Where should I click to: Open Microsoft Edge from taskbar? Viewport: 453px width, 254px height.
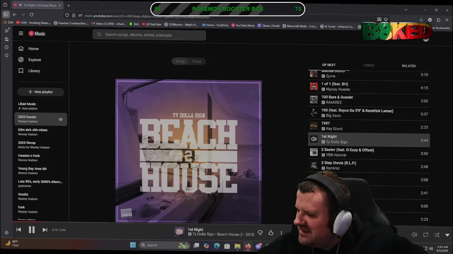click(217, 246)
